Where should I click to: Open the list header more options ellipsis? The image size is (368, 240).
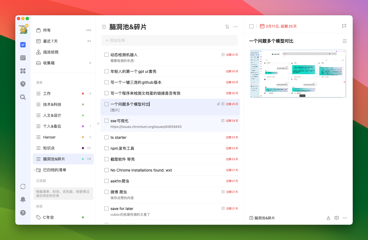(x=235, y=27)
